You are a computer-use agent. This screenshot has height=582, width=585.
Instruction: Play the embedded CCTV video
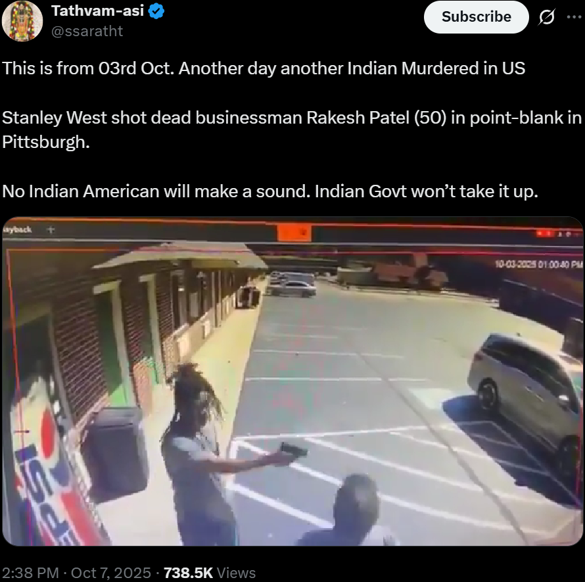pyautogui.click(x=292, y=381)
